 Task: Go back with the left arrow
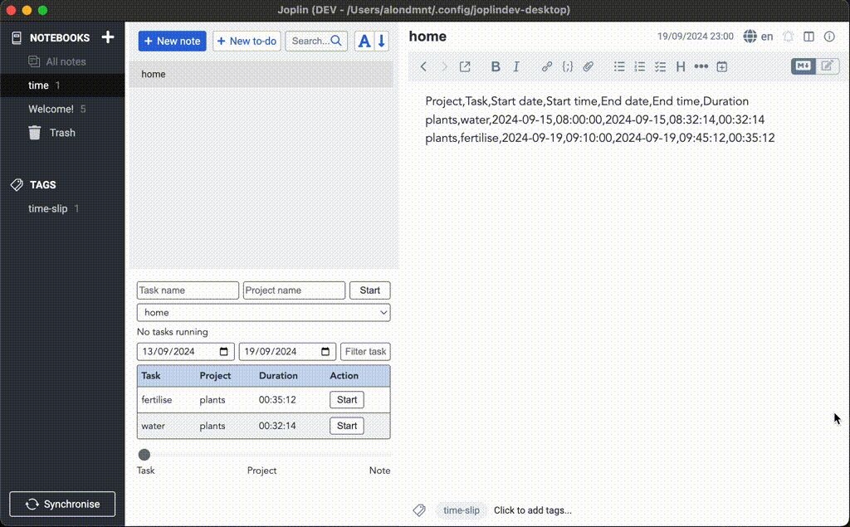coord(423,66)
